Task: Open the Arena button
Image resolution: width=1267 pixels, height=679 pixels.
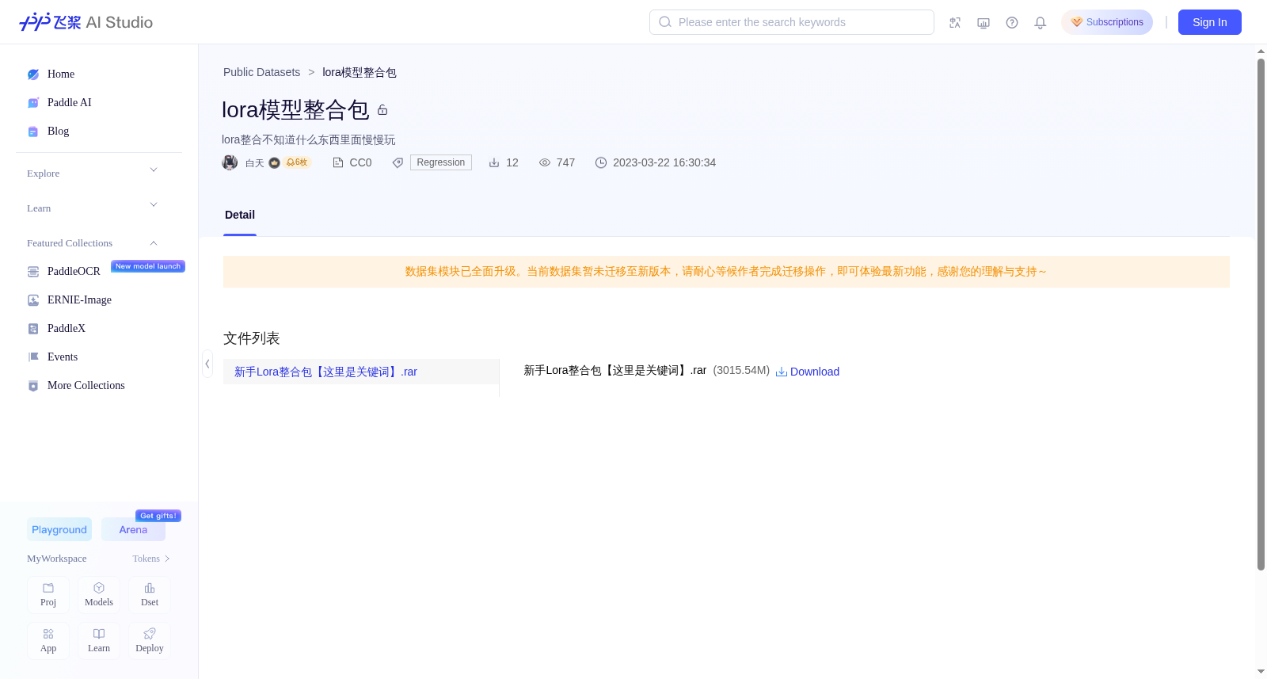Action: click(x=133, y=530)
